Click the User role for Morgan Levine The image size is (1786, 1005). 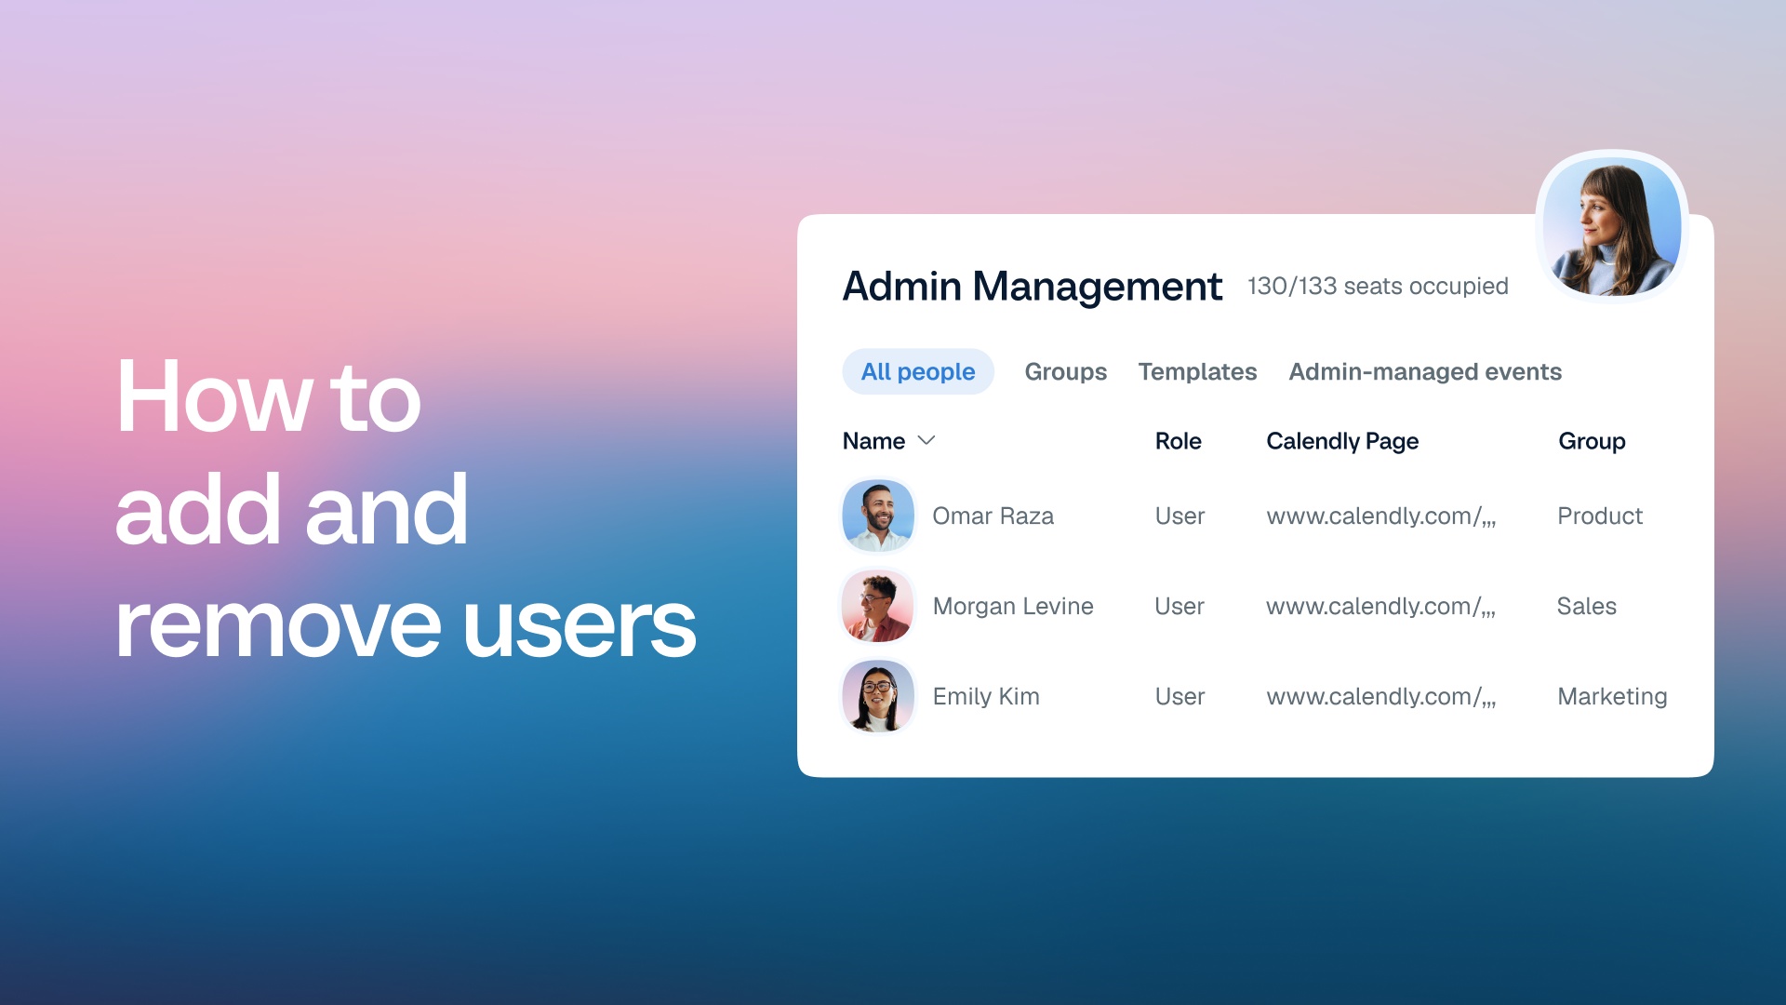[1180, 606]
